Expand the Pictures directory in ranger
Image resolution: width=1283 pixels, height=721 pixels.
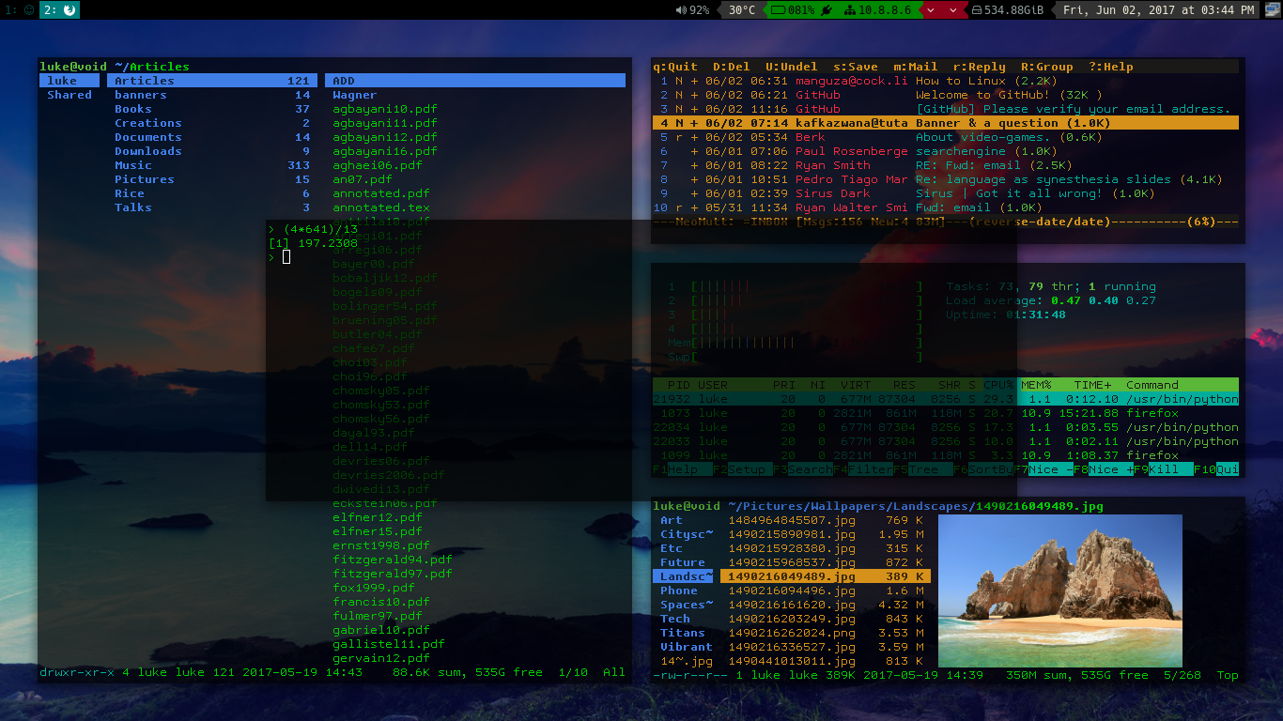coord(144,179)
